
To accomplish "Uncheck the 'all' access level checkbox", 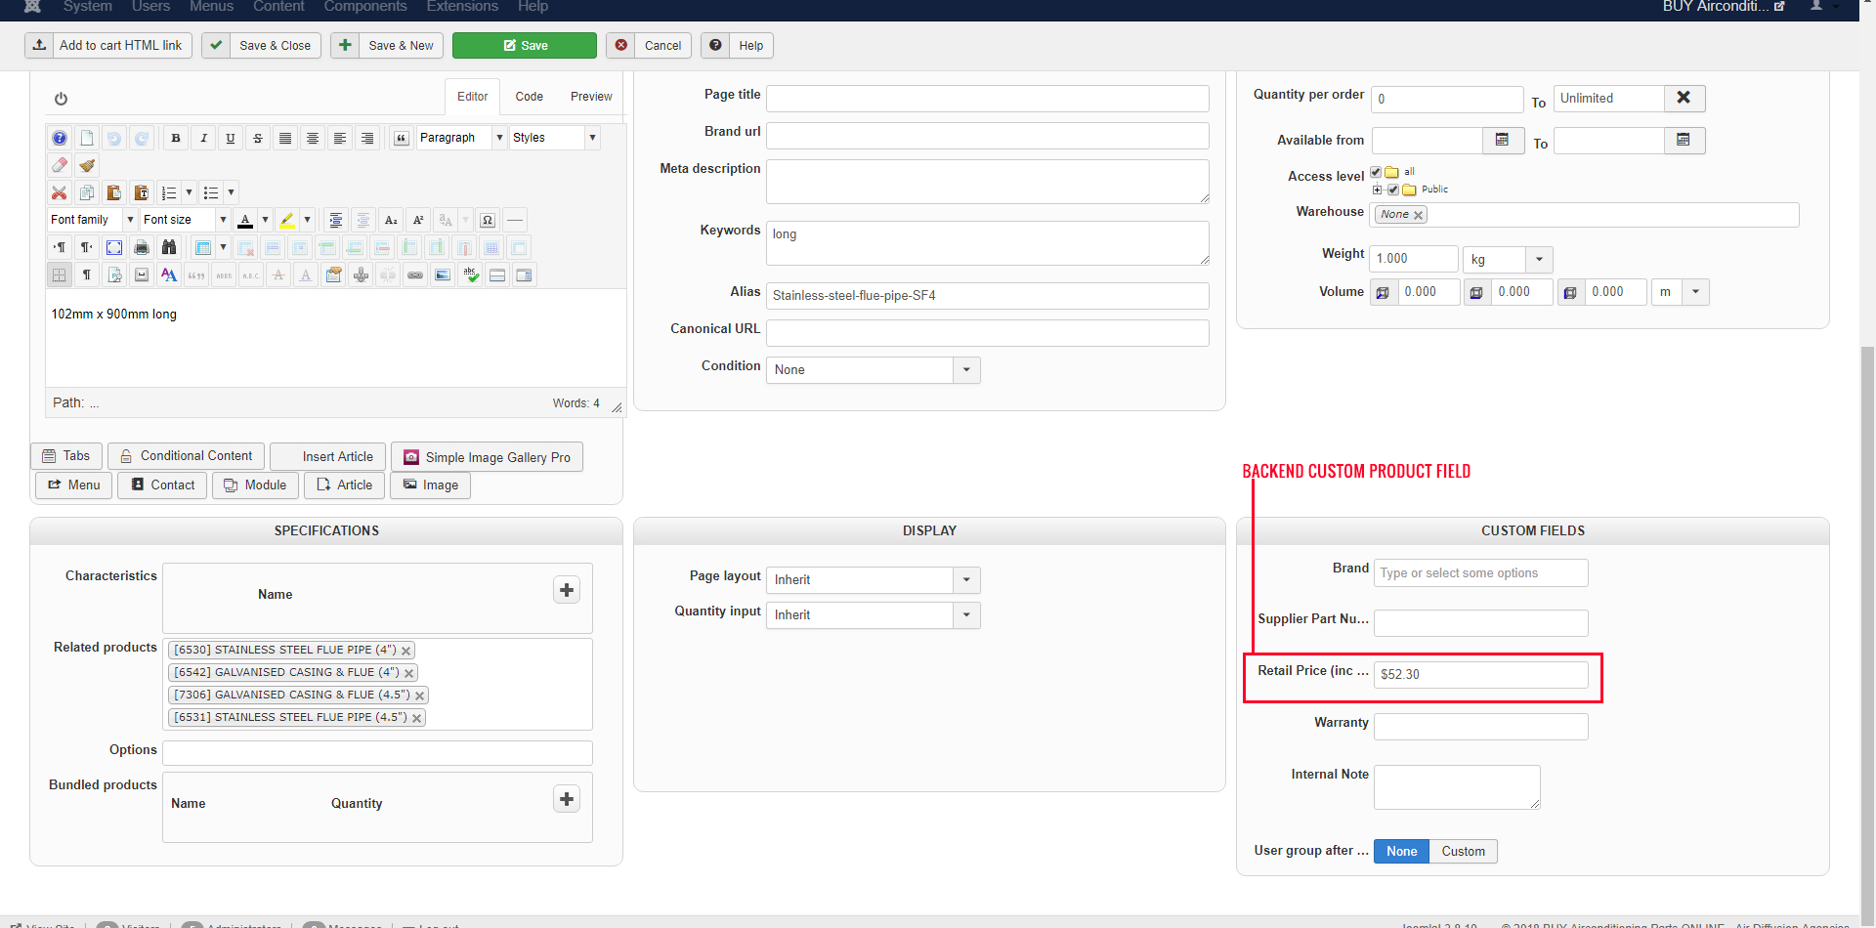I will [x=1376, y=172].
